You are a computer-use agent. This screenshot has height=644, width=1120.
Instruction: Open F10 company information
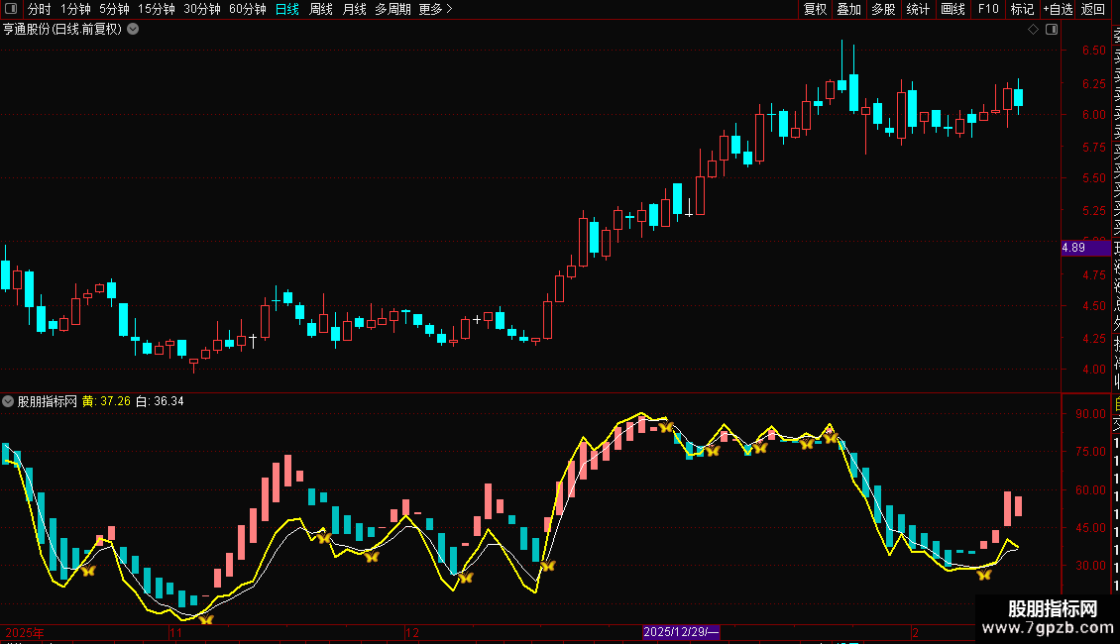click(x=988, y=9)
